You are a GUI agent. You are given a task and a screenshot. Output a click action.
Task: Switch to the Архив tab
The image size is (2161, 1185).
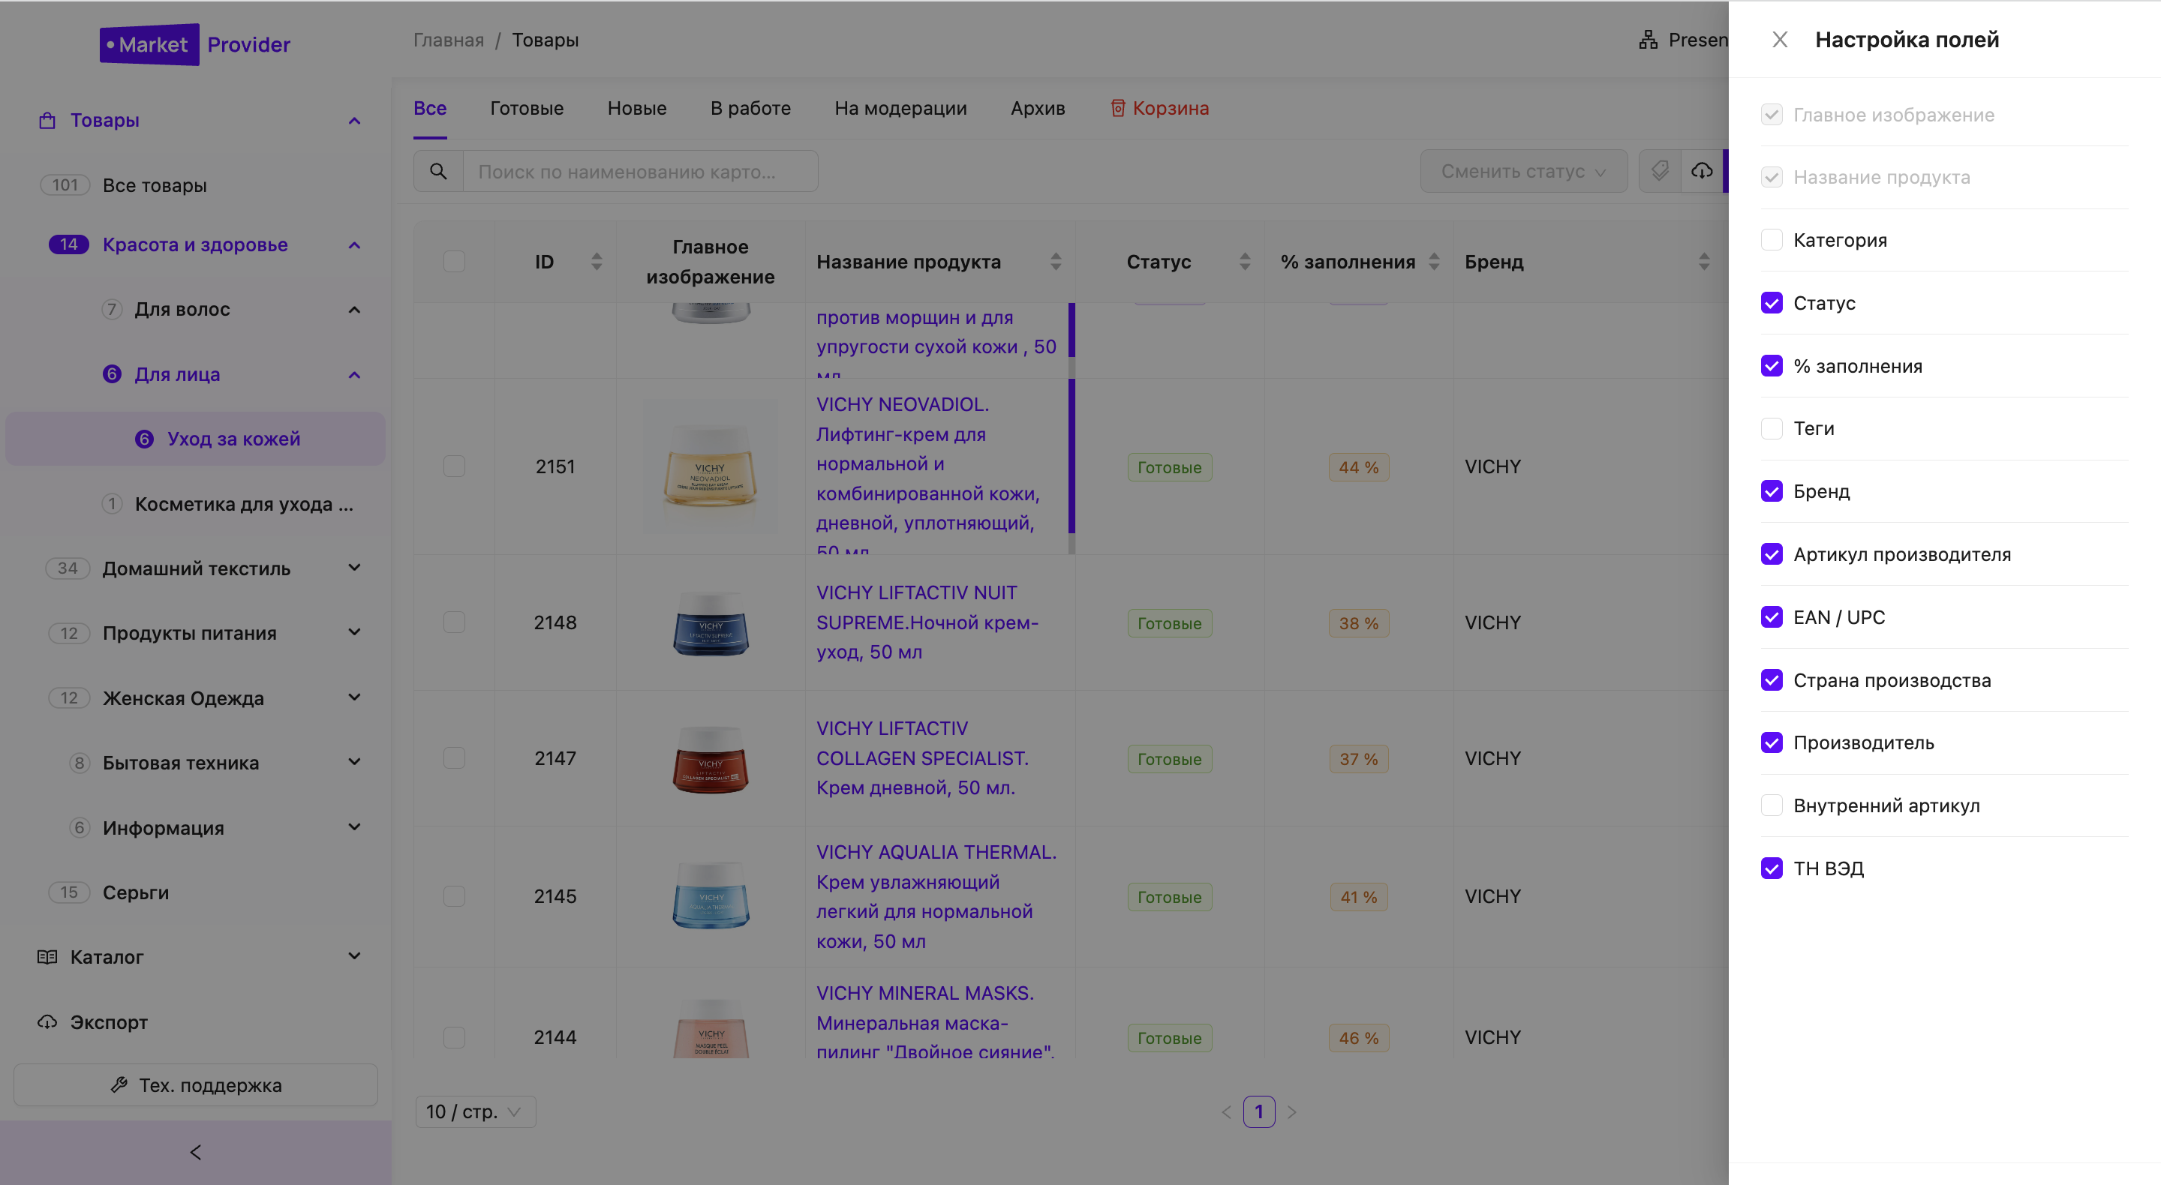(1038, 108)
